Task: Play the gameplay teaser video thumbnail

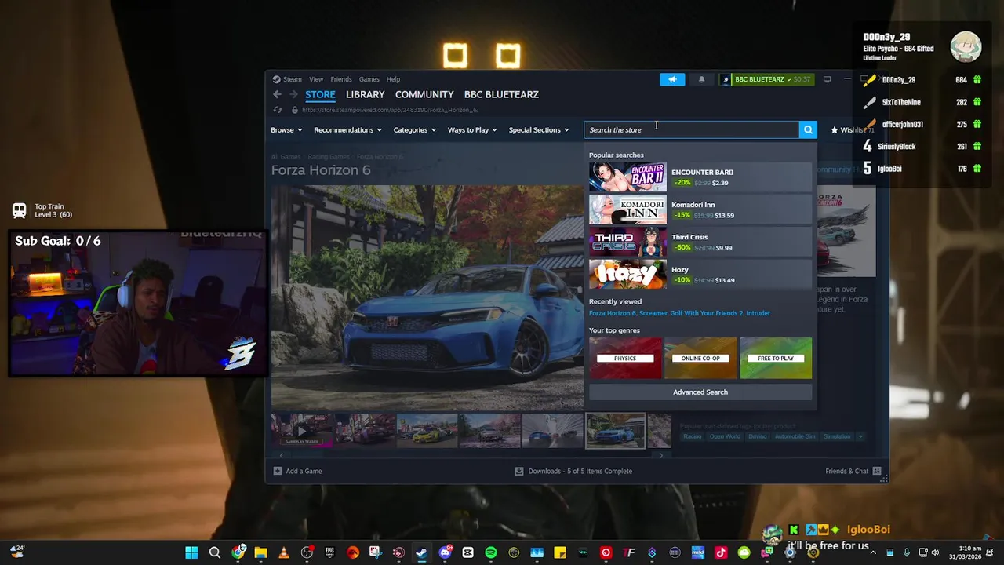Action: pyautogui.click(x=302, y=431)
